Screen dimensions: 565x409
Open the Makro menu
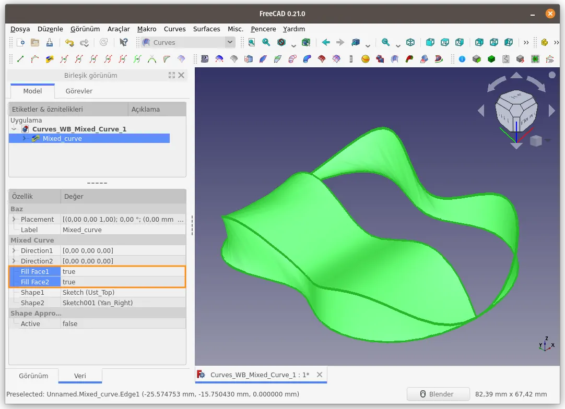click(147, 29)
